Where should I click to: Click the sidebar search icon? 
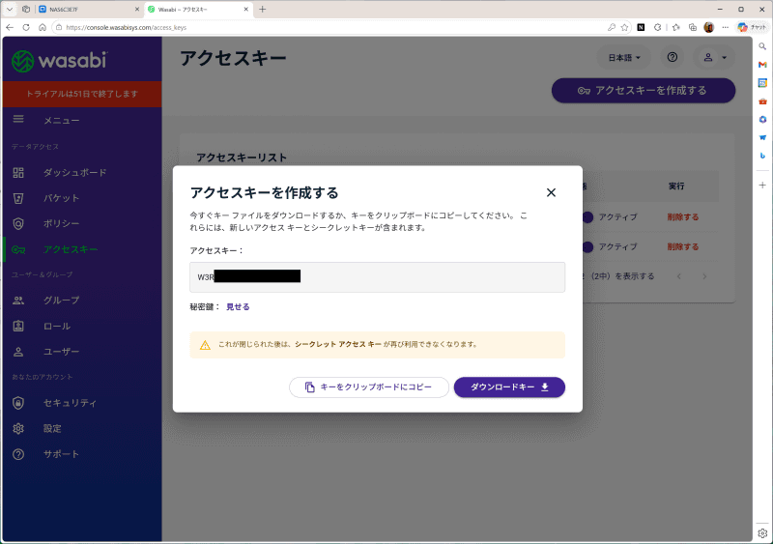[762, 46]
